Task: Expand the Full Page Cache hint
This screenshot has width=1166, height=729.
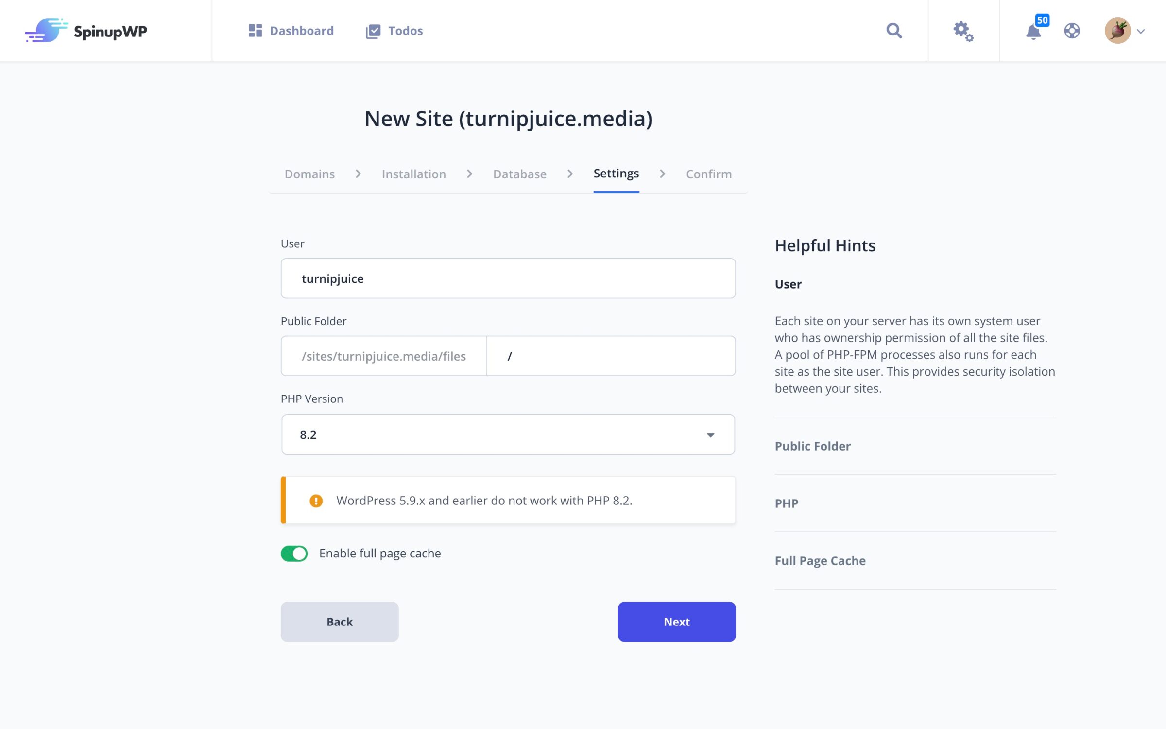Action: tap(820, 560)
